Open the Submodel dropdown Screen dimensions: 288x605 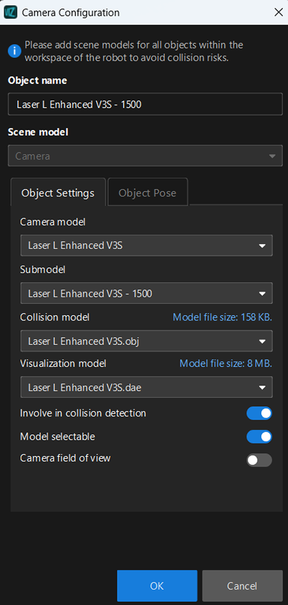pyautogui.click(x=147, y=294)
